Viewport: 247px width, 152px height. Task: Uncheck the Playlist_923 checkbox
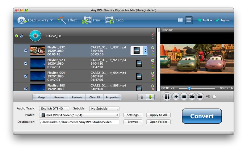tap(26, 63)
